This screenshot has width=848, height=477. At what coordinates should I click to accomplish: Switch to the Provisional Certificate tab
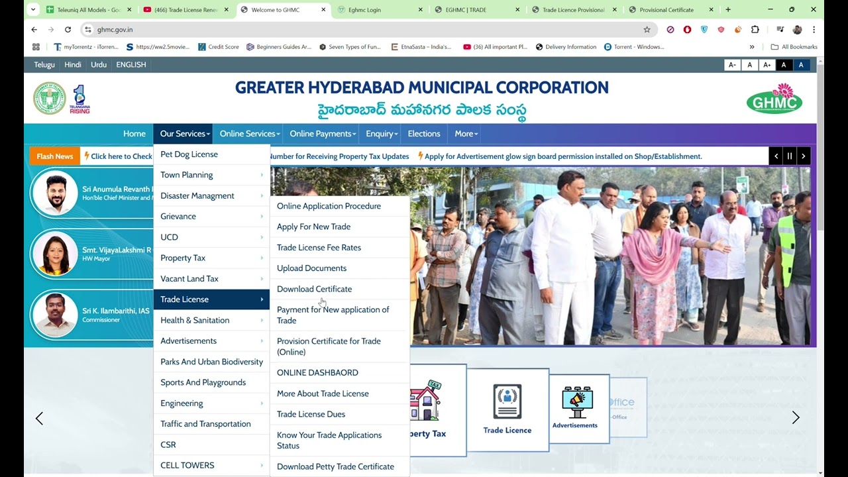pos(670,10)
